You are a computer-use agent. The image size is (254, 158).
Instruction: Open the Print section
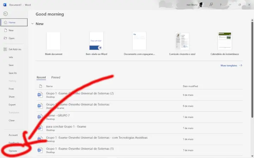tap(11, 89)
